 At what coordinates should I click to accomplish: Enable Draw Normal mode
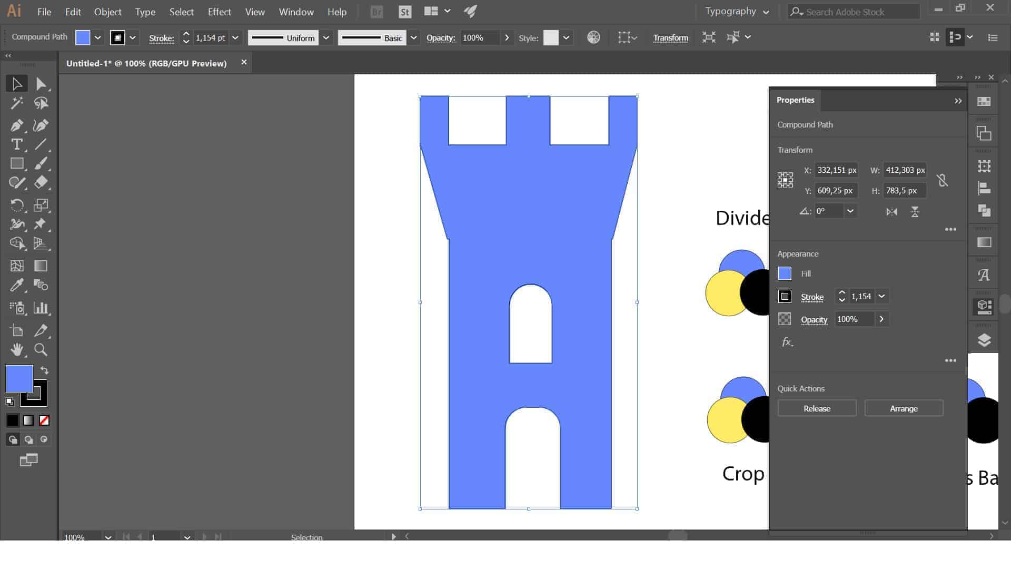[x=13, y=439]
